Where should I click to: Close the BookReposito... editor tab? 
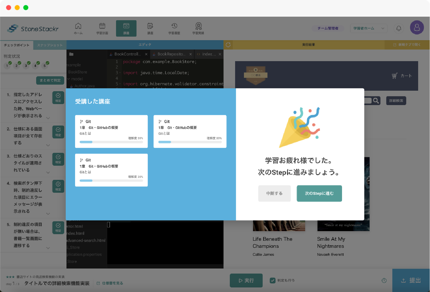click(x=190, y=54)
